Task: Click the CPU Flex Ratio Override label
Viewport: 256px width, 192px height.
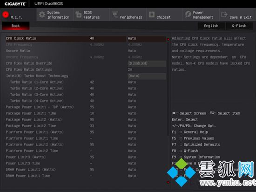Action: pos(29,63)
